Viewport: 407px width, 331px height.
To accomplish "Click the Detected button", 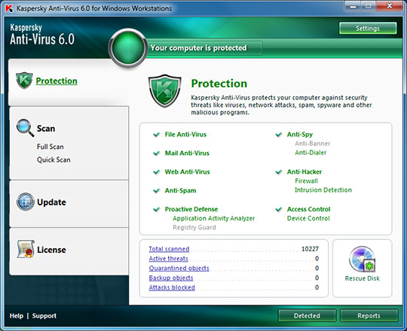I will click(x=307, y=315).
